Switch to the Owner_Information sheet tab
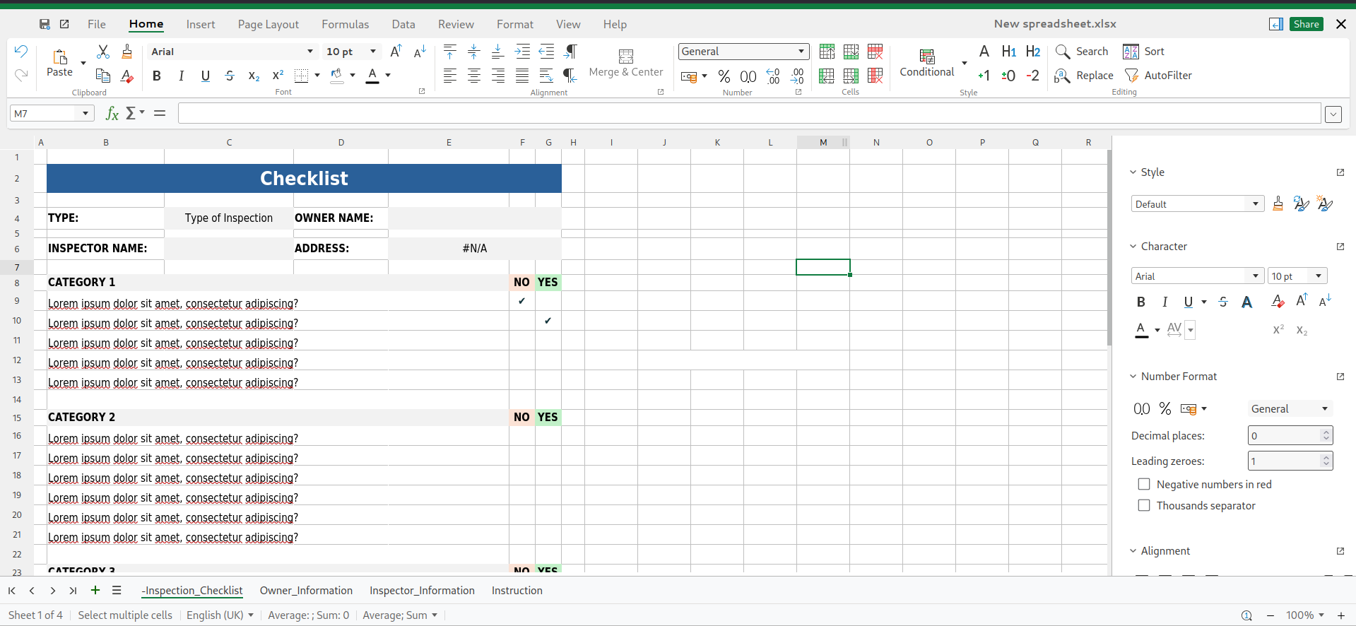 306,591
